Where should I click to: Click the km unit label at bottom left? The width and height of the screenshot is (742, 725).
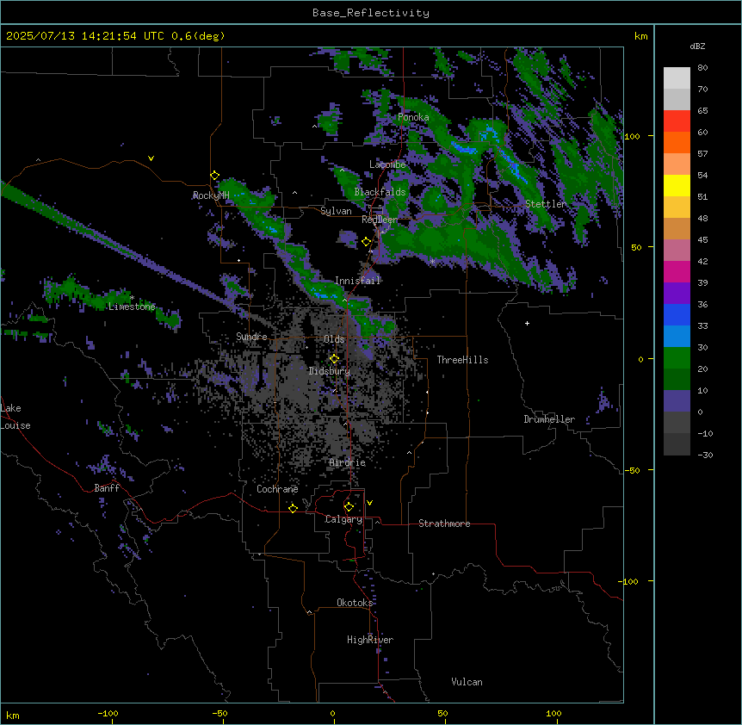(x=13, y=715)
